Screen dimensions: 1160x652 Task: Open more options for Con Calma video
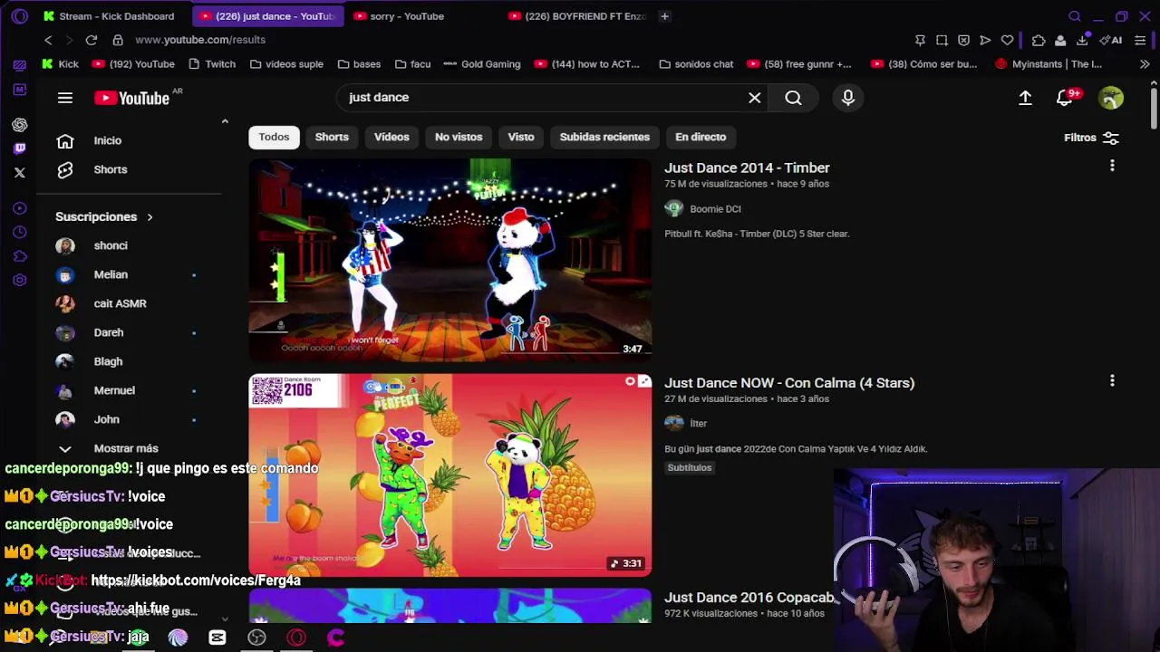tap(1112, 381)
